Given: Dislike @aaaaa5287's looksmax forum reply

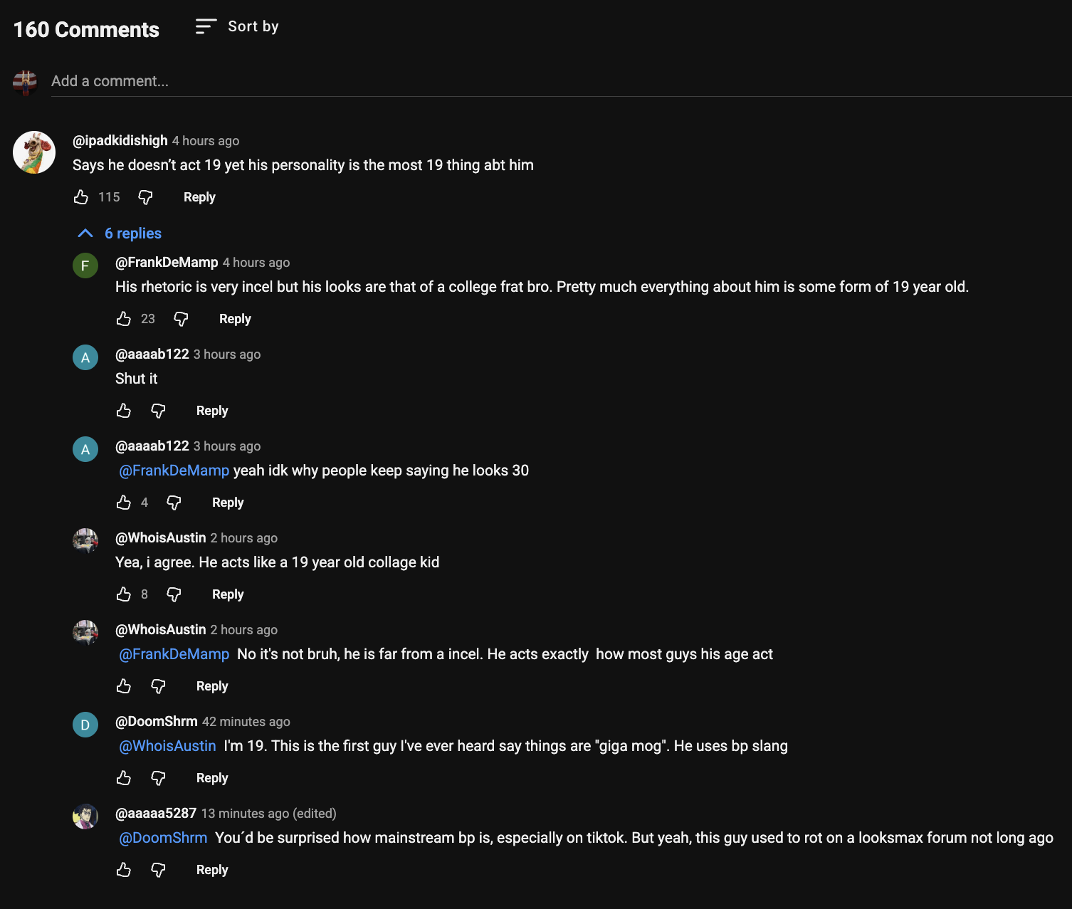Looking at the screenshot, I should pyautogui.click(x=158, y=870).
